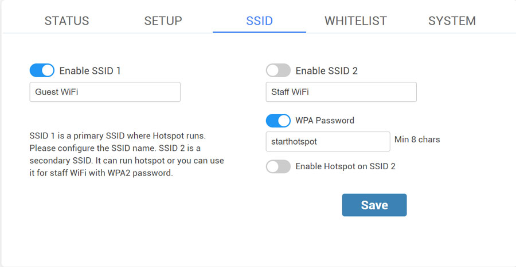Go to the WHITELIST tab
This screenshot has width=516, height=267.
pyautogui.click(x=355, y=21)
